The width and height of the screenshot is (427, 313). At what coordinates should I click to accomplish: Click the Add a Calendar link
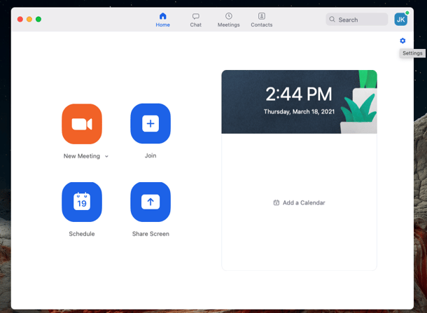coord(299,202)
